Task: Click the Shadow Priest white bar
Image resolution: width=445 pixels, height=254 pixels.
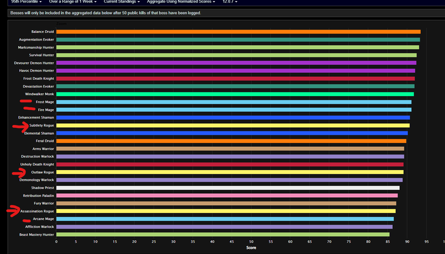Action: 228,187
